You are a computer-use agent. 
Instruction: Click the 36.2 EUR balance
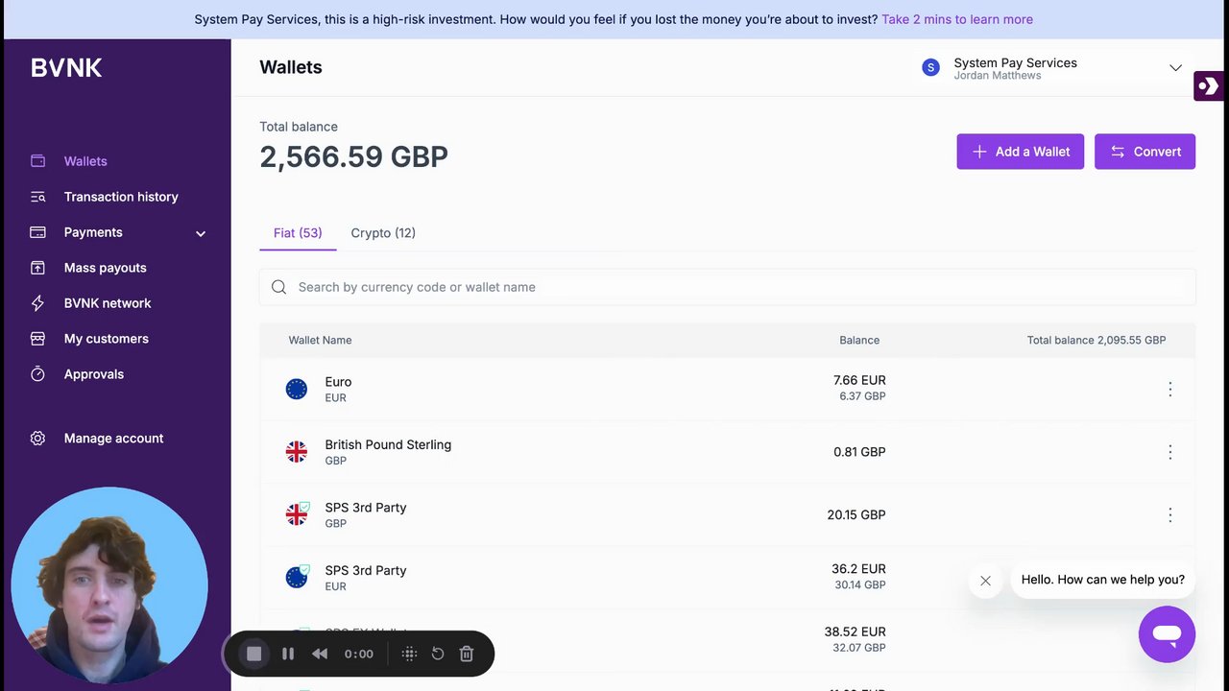(x=858, y=569)
